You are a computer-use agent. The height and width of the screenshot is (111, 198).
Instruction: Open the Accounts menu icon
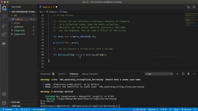click(4, 94)
